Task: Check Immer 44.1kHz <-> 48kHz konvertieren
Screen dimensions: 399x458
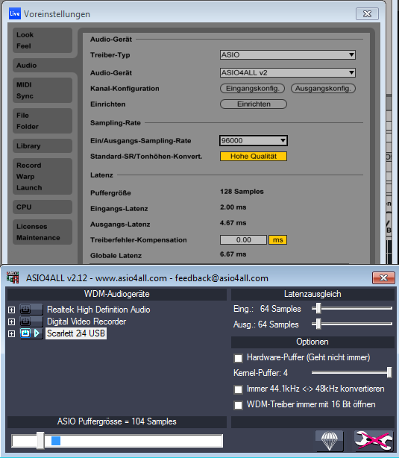Action: 238,389
